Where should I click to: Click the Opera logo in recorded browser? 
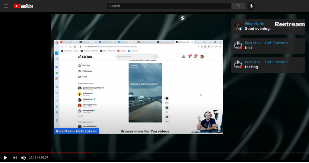56,42
